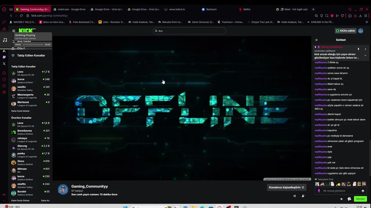The image size is (371, 208).
Task: Open the Kick hamburger sidebar menu
Action: pos(14,31)
